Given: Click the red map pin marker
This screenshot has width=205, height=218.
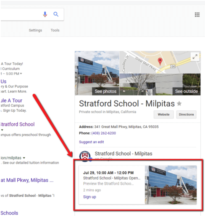Looking at the screenshot, I should pyautogui.click(x=160, y=61).
